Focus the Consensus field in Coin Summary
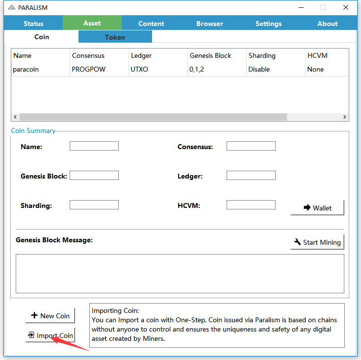 [251, 146]
